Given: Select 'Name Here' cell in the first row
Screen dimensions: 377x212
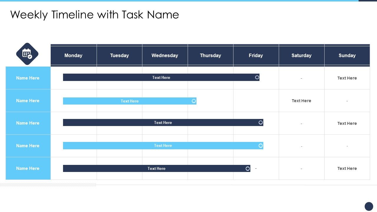Looking at the screenshot, I should pos(28,78).
